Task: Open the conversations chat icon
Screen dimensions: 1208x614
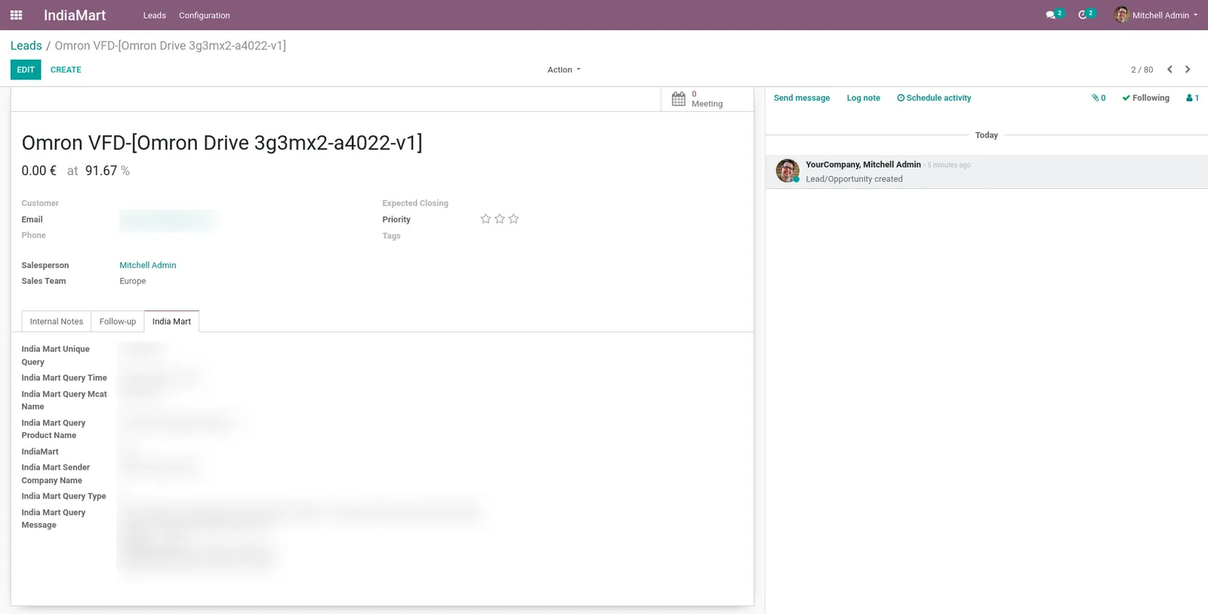Action: pyautogui.click(x=1054, y=15)
